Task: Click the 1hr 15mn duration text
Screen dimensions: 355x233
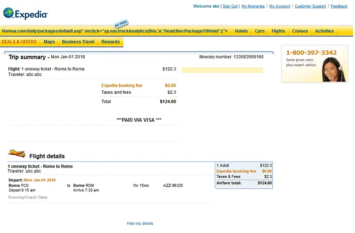Action: click(141, 185)
